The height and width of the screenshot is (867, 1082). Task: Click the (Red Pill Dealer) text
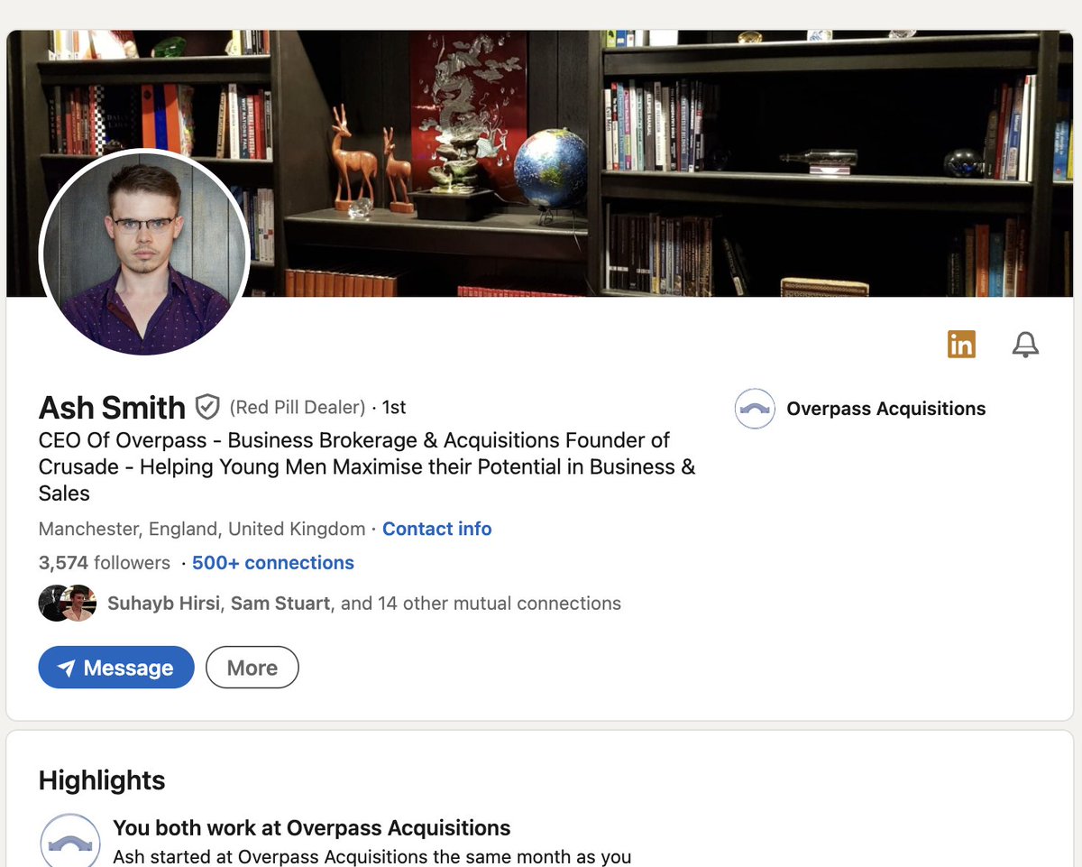298,408
